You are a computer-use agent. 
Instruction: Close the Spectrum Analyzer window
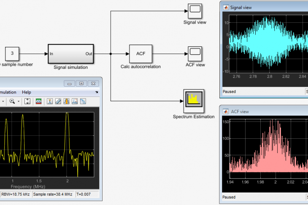click(93, 84)
